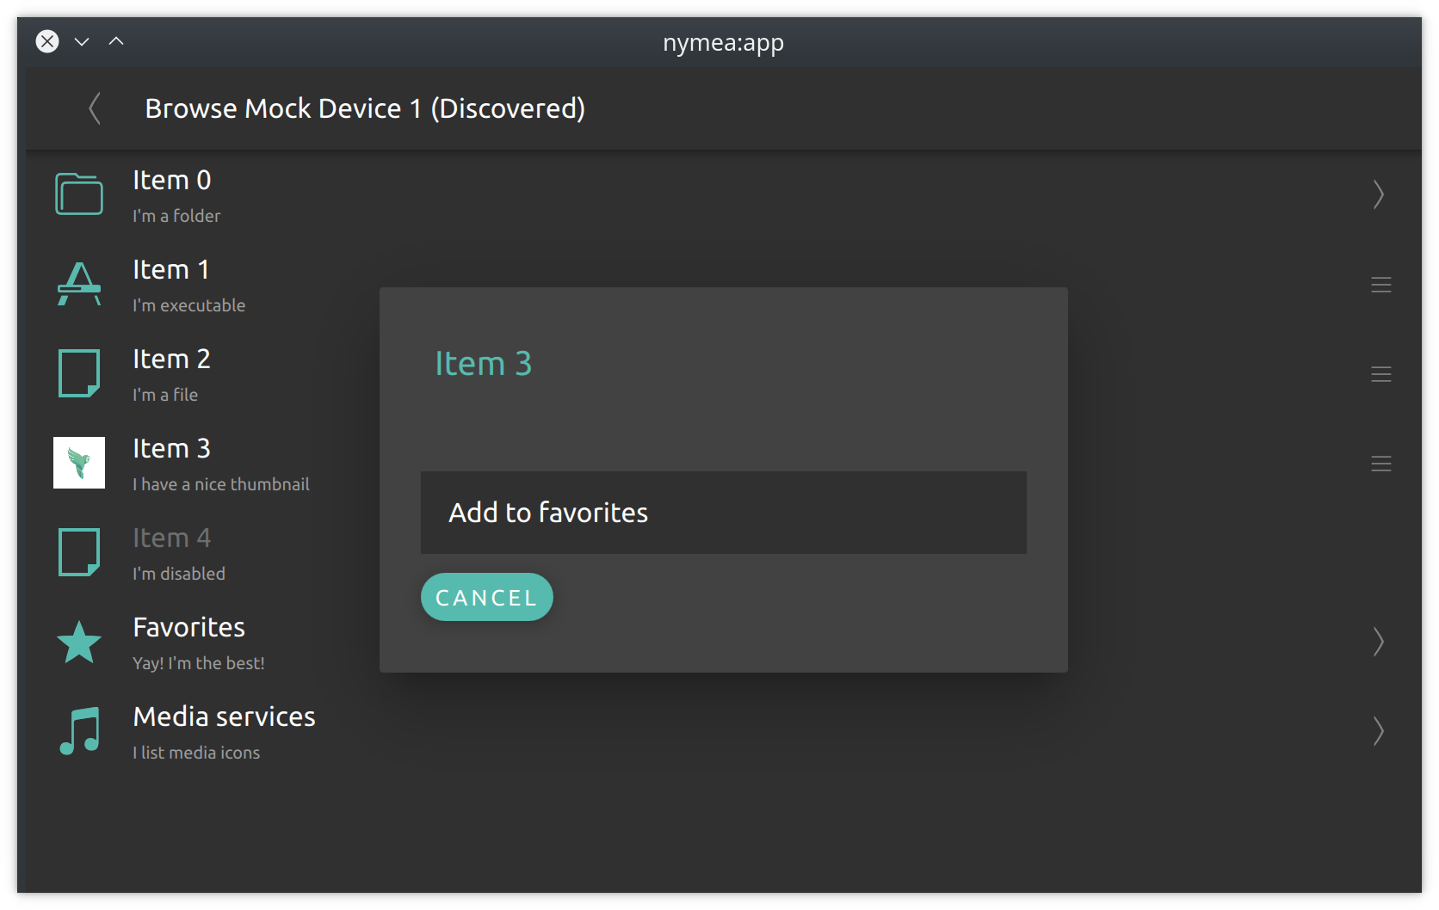The image size is (1439, 910).
Task: Open the Item 0 folder icon
Action: (x=79, y=194)
